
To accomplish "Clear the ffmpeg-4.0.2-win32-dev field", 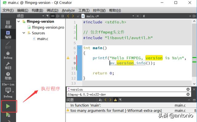I will click(188, 94).
